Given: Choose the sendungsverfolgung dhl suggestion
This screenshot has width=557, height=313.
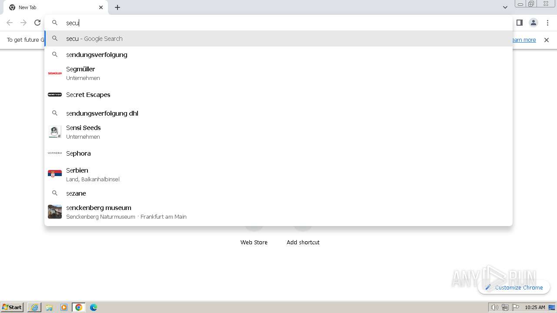Looking at the screenshot, I should coord(278,113).
